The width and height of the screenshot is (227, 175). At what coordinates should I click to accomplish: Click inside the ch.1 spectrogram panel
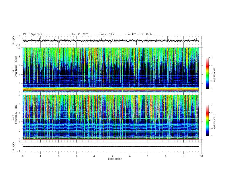[x=111, y=70]
